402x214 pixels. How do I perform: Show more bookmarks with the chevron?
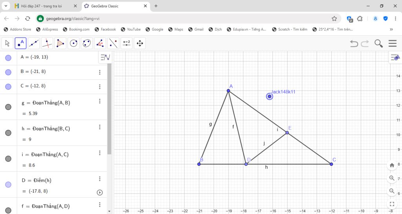point(391,29)
